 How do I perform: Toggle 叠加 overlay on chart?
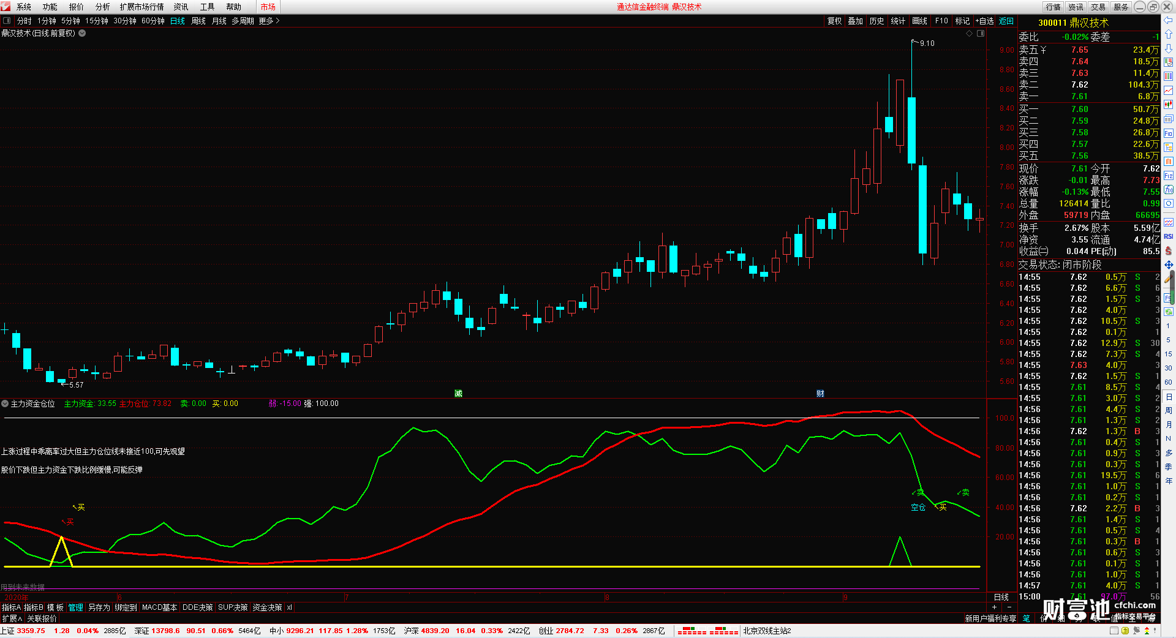pos(856,21)
